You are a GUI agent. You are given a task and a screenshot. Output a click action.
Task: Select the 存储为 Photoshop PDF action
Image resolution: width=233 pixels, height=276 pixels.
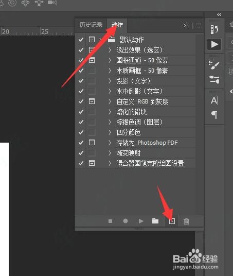[x=147, y=143]
